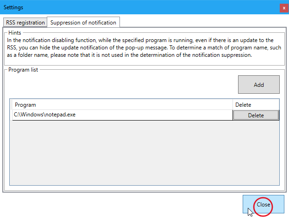Select the C:\Windows\notepad.exe row
Screen dimensions: 289x218
tap(44, 115)
